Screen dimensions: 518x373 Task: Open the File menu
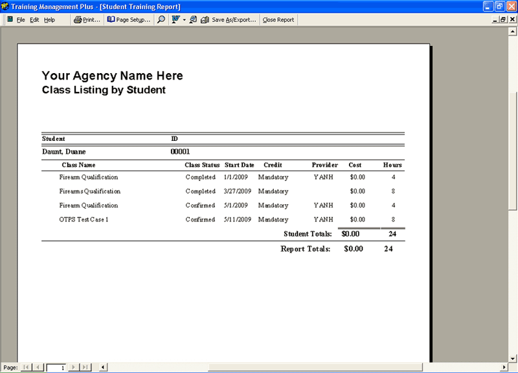point(20,19)
